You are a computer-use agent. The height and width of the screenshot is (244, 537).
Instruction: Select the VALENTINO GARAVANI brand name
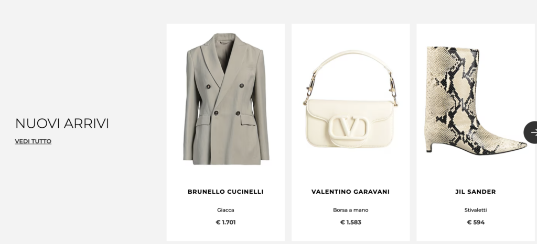pos(350,192)
